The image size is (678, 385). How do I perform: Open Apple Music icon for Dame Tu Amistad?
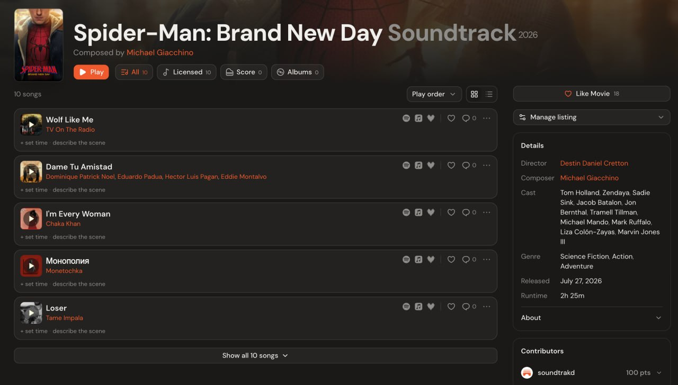(418, 166)
